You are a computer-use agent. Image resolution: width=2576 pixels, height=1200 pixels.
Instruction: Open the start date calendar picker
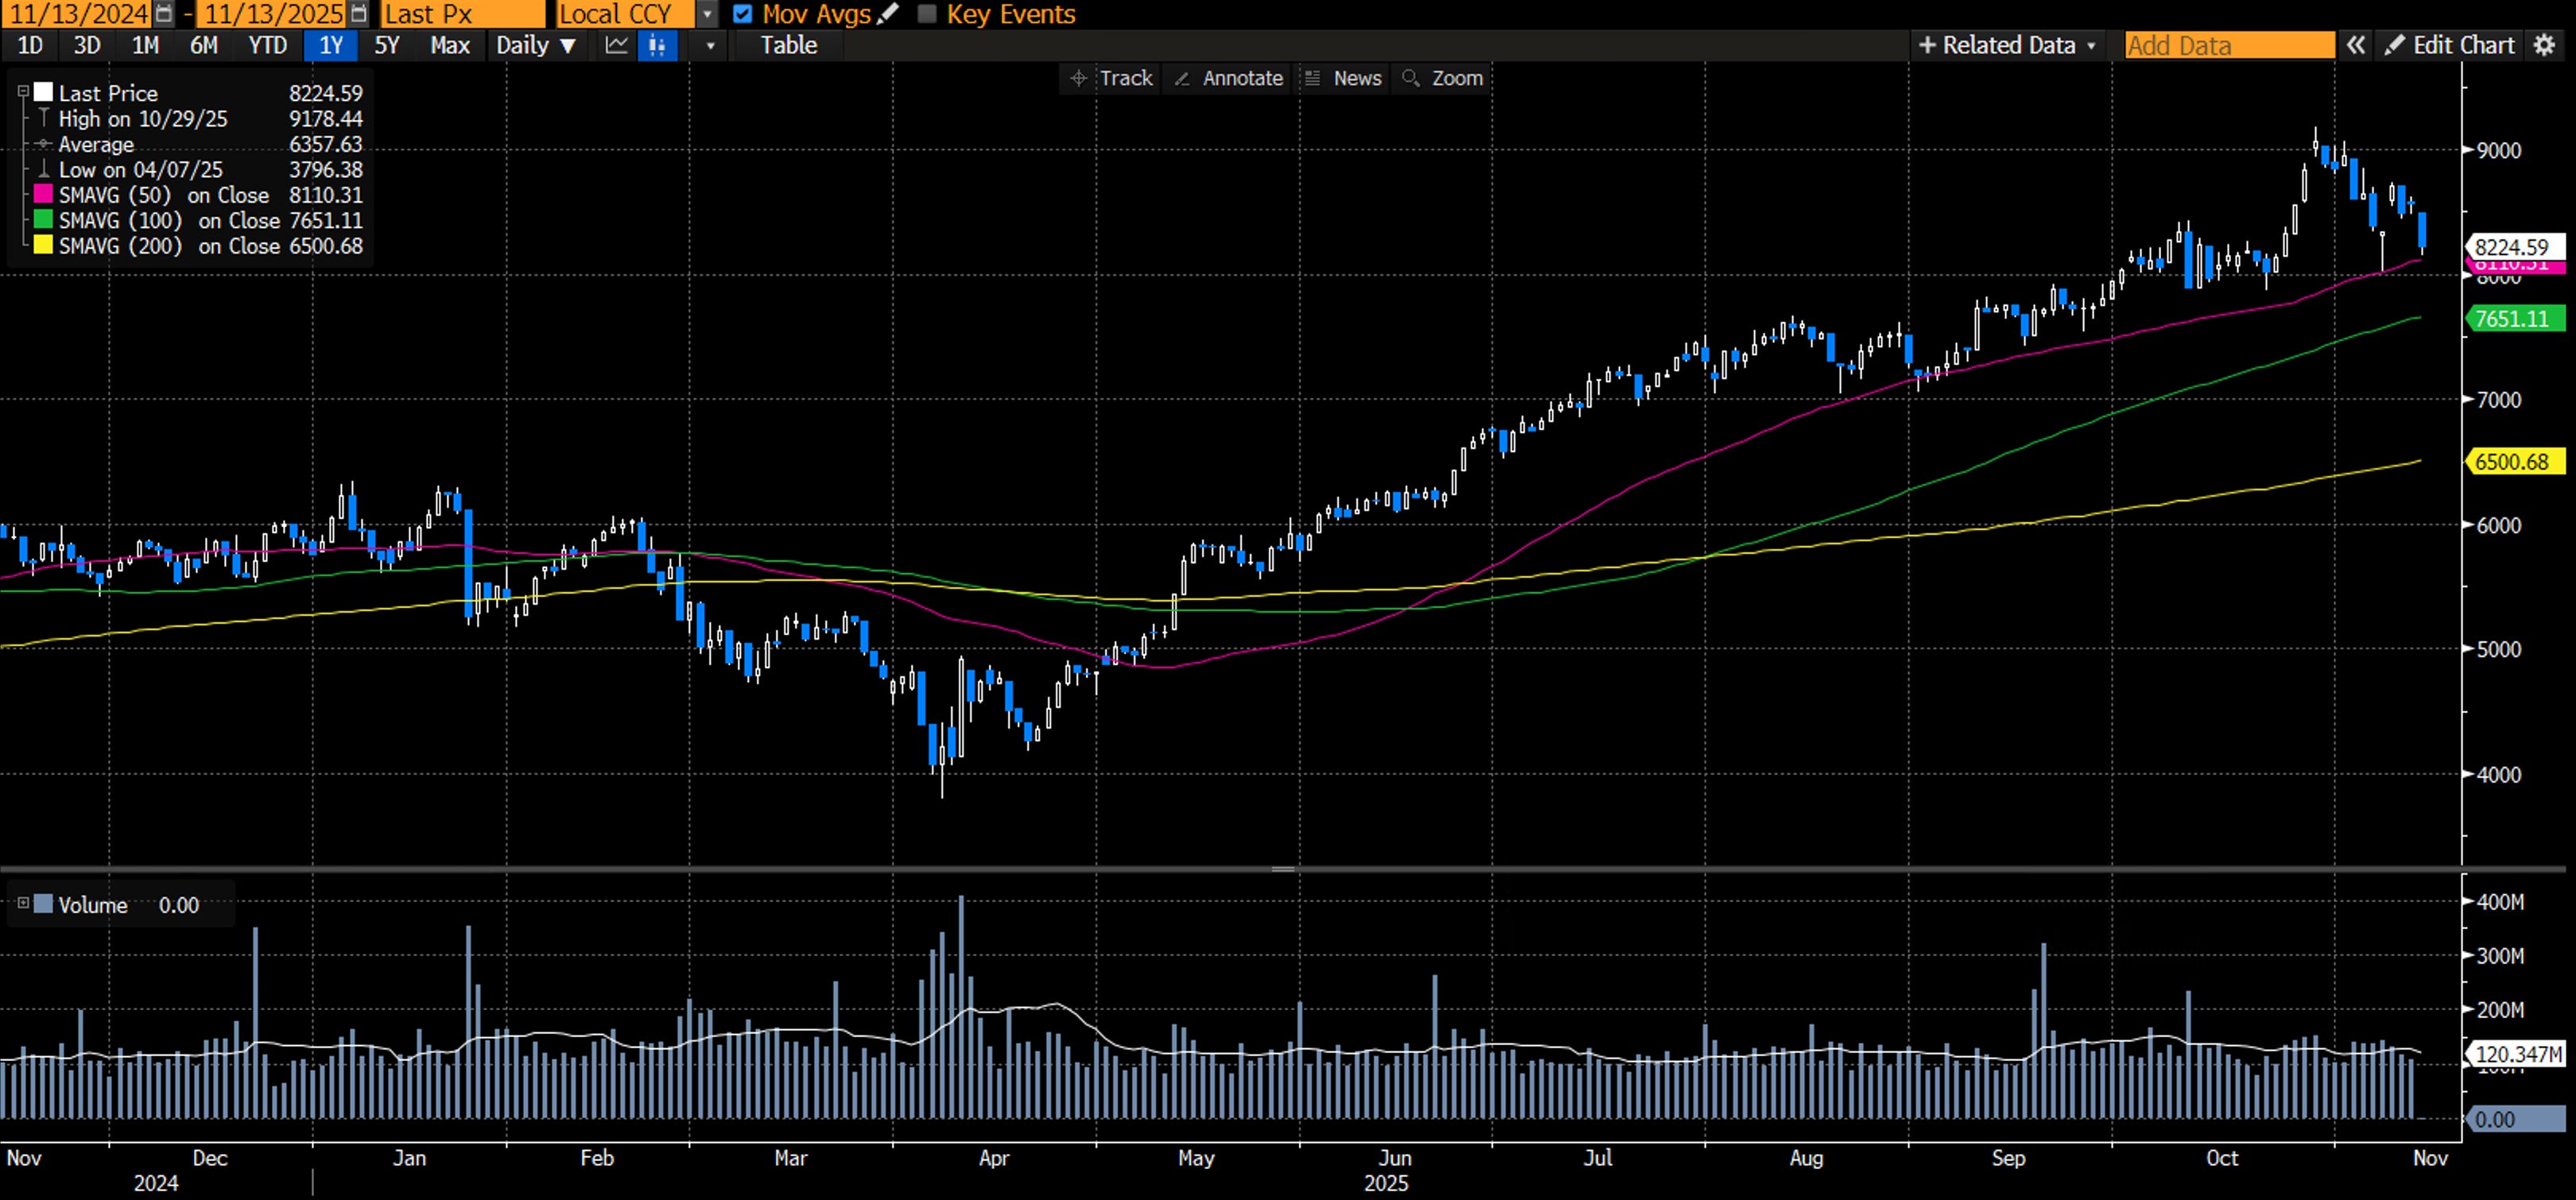point(164,14)
